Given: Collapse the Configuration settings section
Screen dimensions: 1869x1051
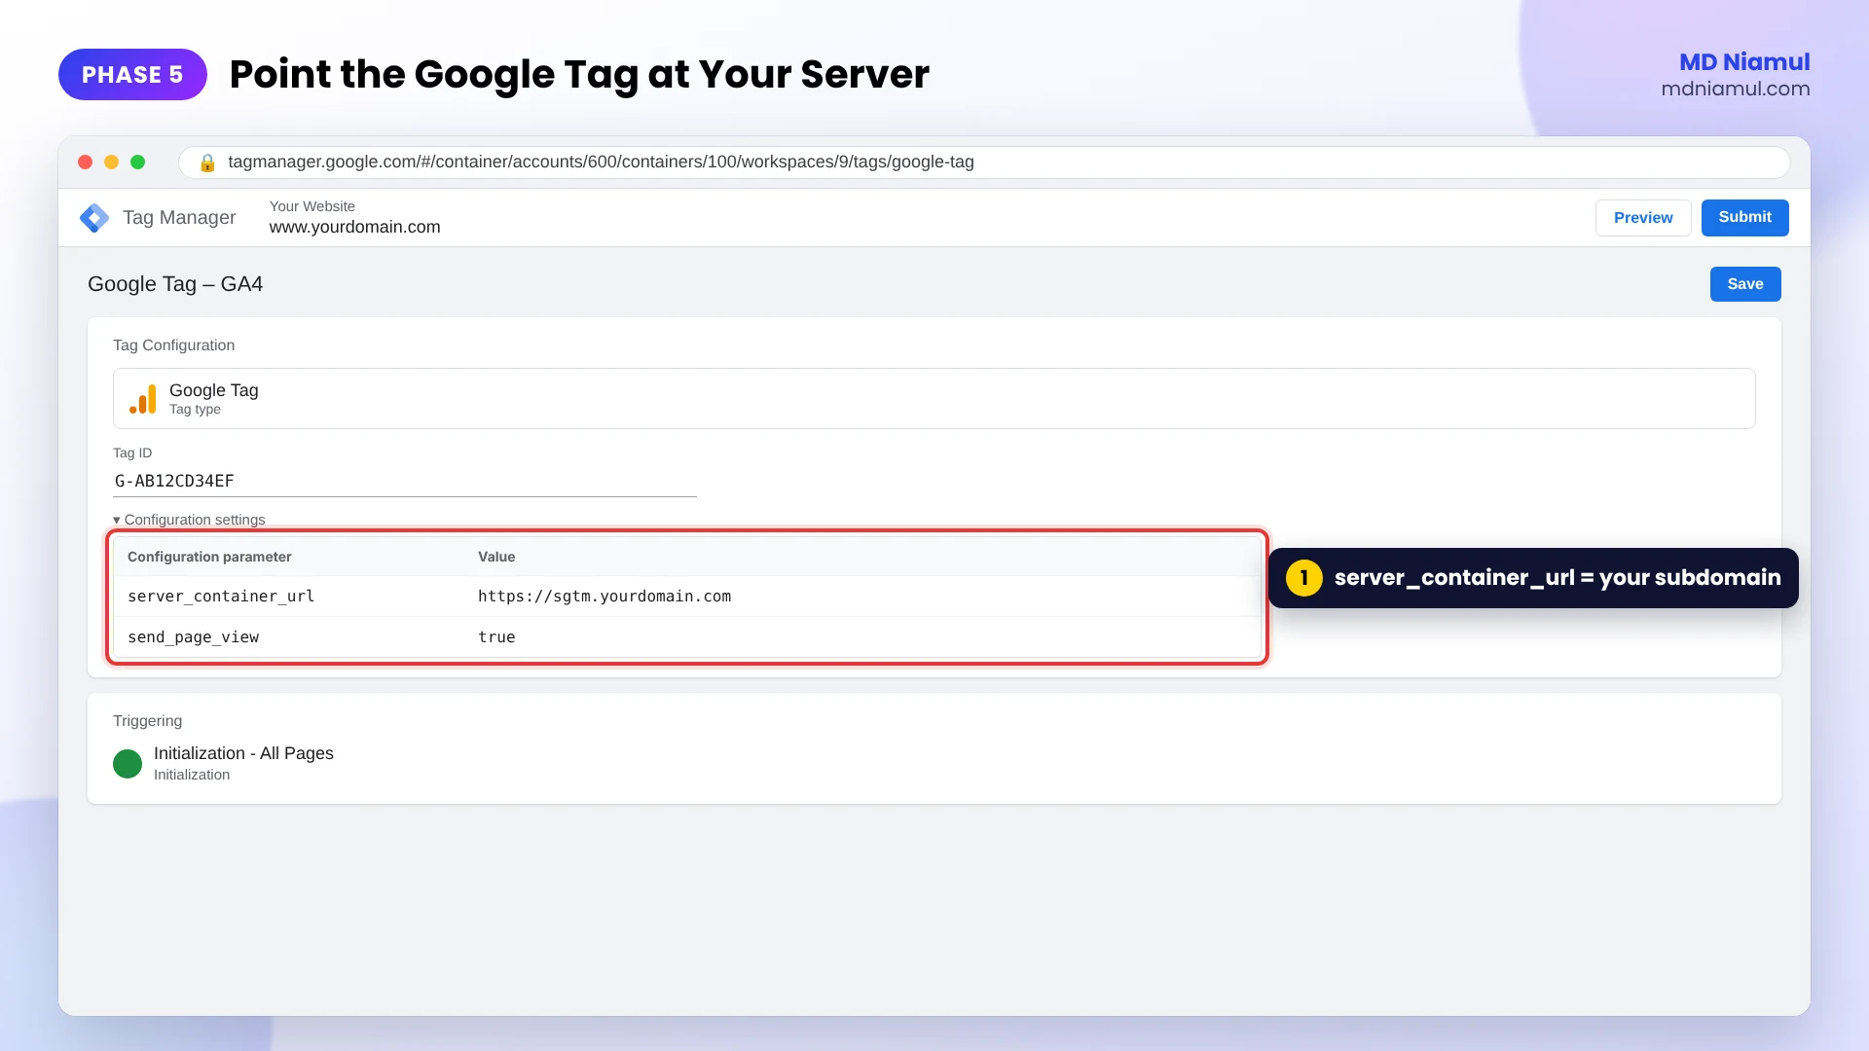Looking at the screenshot, I should [189, 520].
